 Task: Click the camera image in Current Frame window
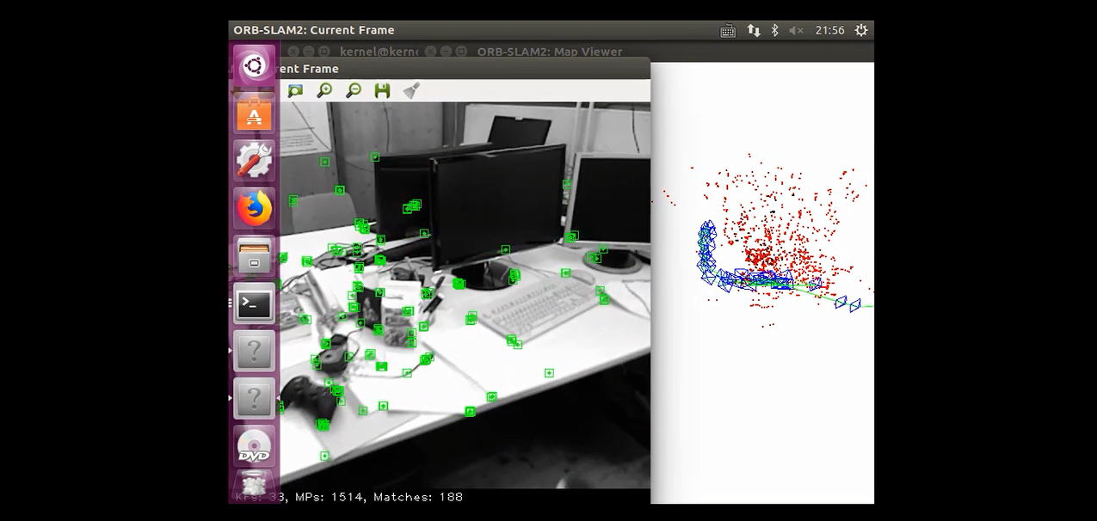465,295
